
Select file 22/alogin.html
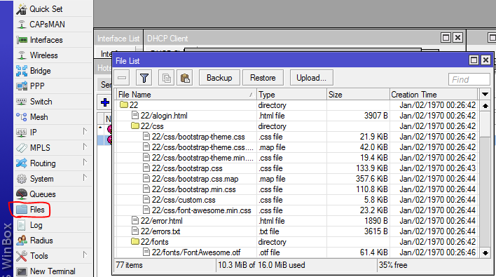[297, 116]
